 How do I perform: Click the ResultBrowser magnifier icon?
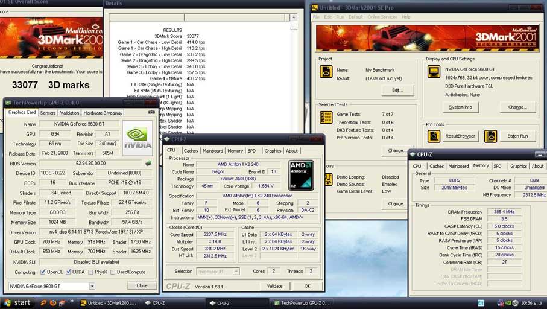(x=434, y=136)
